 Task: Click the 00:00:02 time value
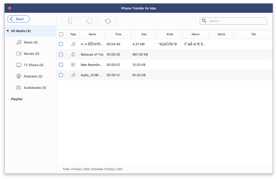pyautogui.click(x=113, y=65)
